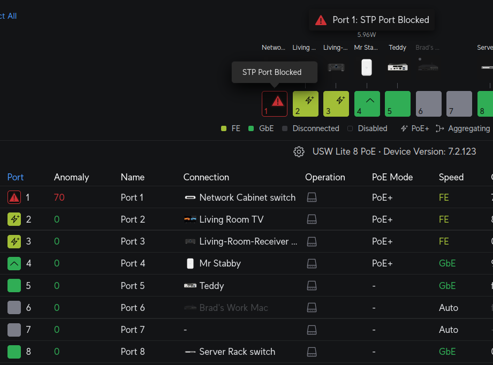493x365 pixels.
Task: Click Aggregating legend icon
Action: (439, 128)
